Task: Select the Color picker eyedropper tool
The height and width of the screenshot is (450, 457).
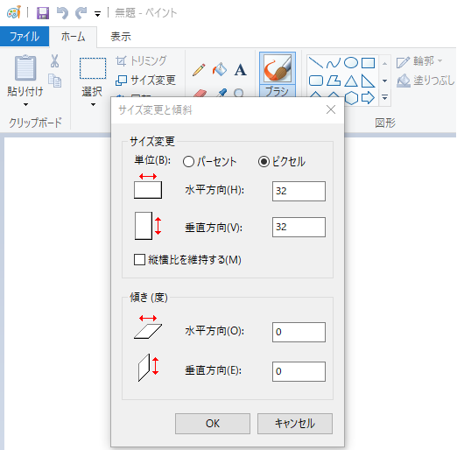Action: pos(221,93)
